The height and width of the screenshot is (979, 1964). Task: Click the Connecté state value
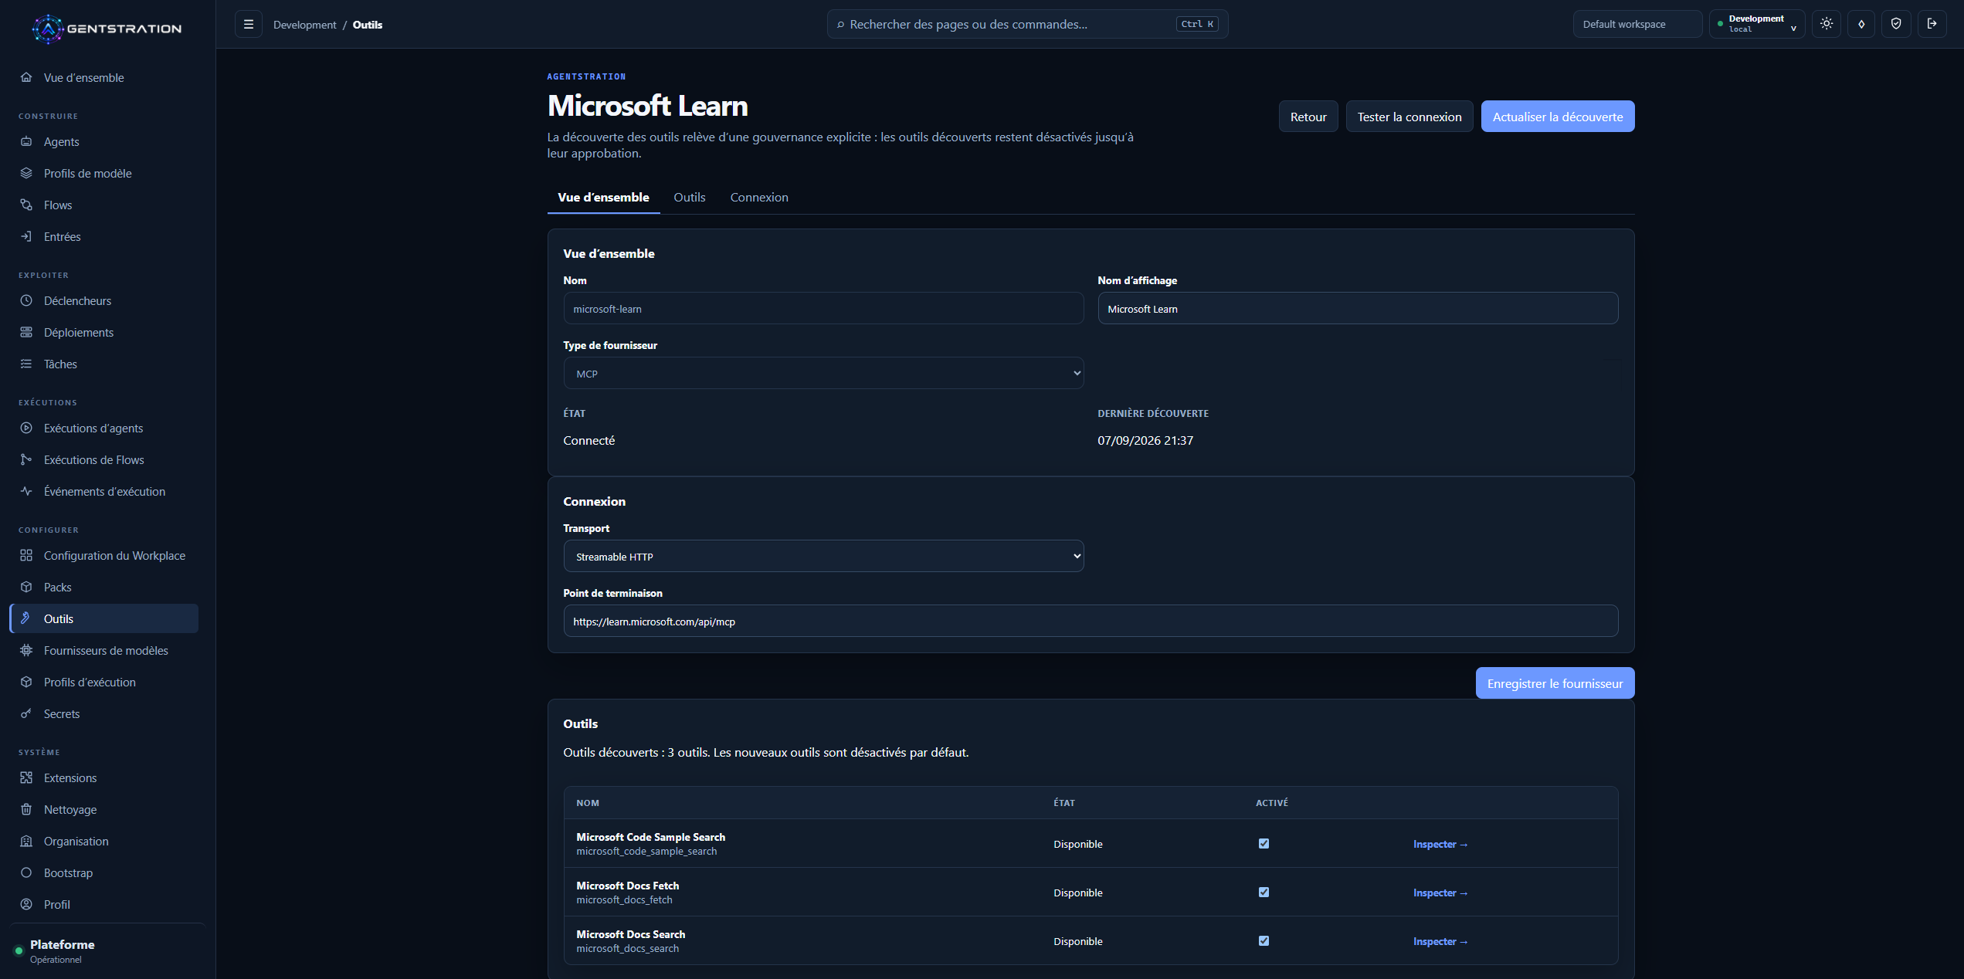pos(589,440)
